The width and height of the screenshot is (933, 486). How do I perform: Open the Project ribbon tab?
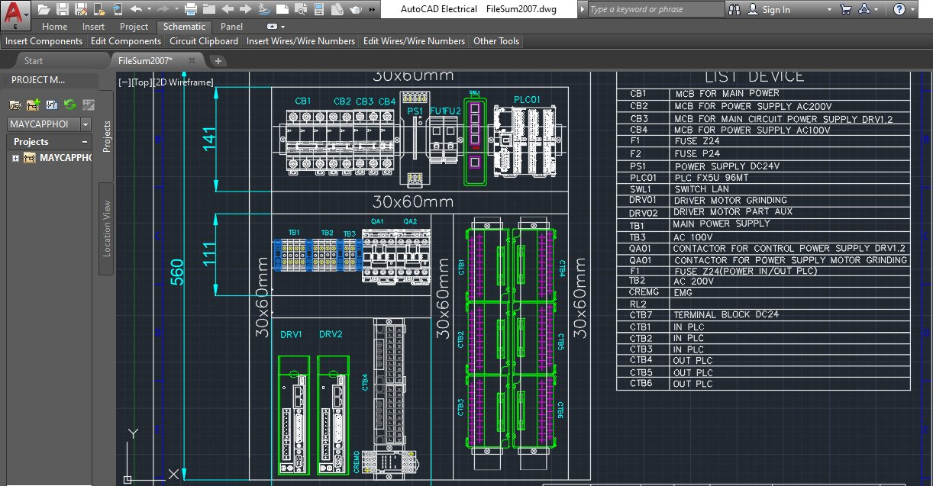pyautogui.click(x=134, y=27)
